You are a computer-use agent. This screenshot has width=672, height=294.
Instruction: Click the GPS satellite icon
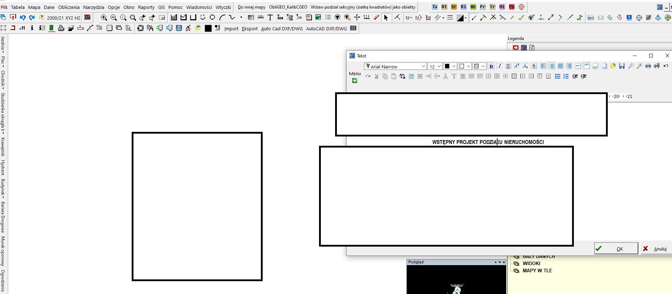[x=188, y=28]
